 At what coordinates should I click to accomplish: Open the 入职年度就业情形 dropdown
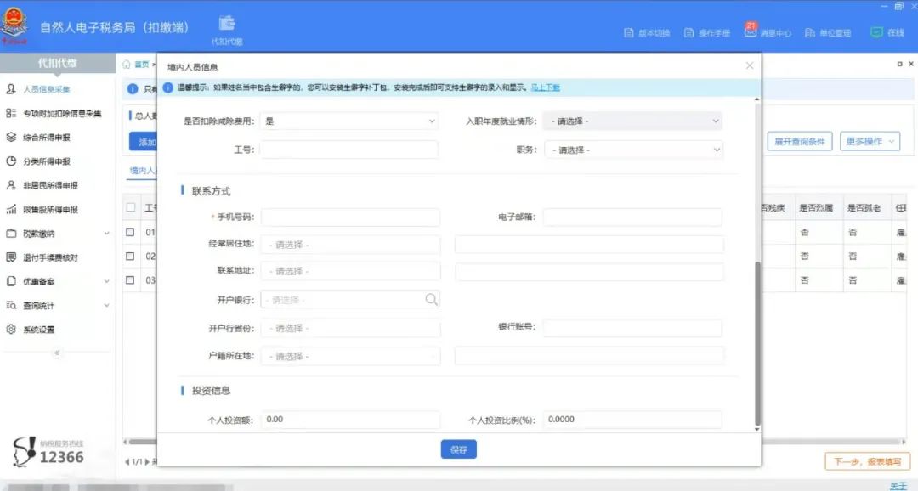coord(632,121)
